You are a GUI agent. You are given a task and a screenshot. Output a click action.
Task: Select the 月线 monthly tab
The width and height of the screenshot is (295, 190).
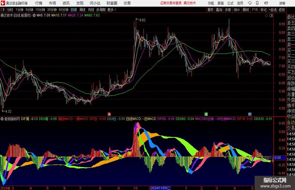91,10
